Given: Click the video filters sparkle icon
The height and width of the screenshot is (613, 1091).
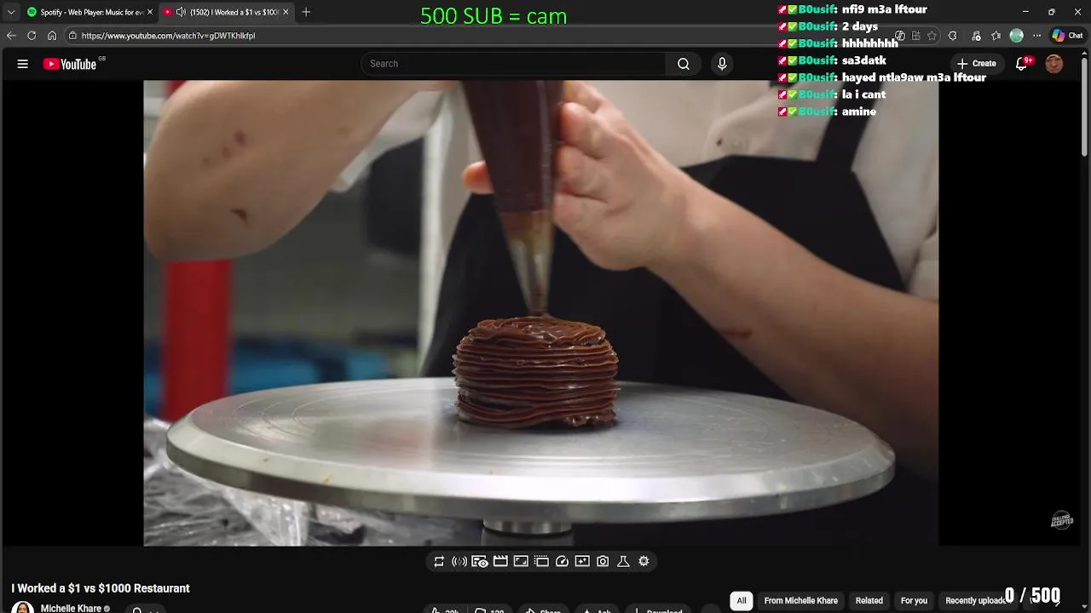Looking at the screenshot, I should click(x=582, y=561).
